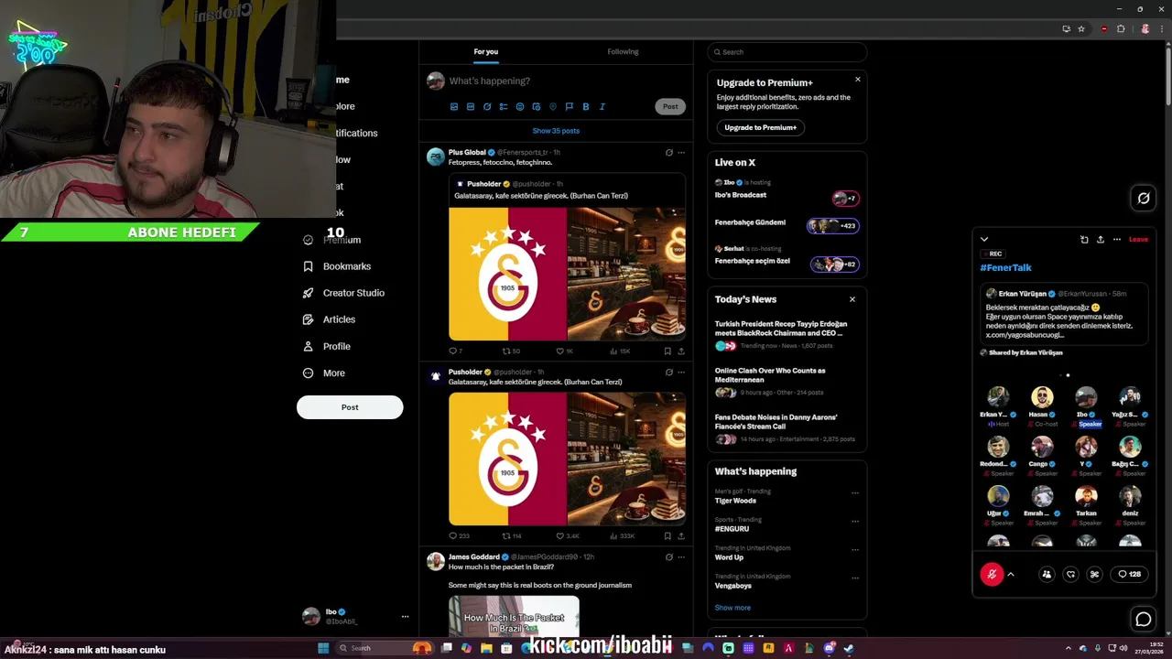Open more options on James Goddard post
1172x659 pixels.
coord(680,556)
